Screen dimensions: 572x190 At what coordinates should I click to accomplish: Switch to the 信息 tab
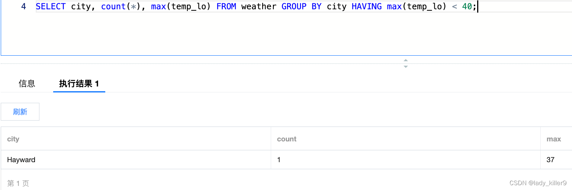click(x=27, y=83)
